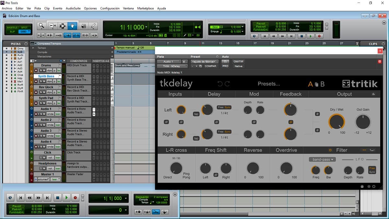Toggle Free/Sync for the Left delay
This screenshot has height=219, width=389.
224,107
